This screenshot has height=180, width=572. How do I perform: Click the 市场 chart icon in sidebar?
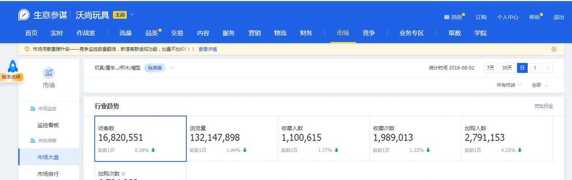point(49,72)
